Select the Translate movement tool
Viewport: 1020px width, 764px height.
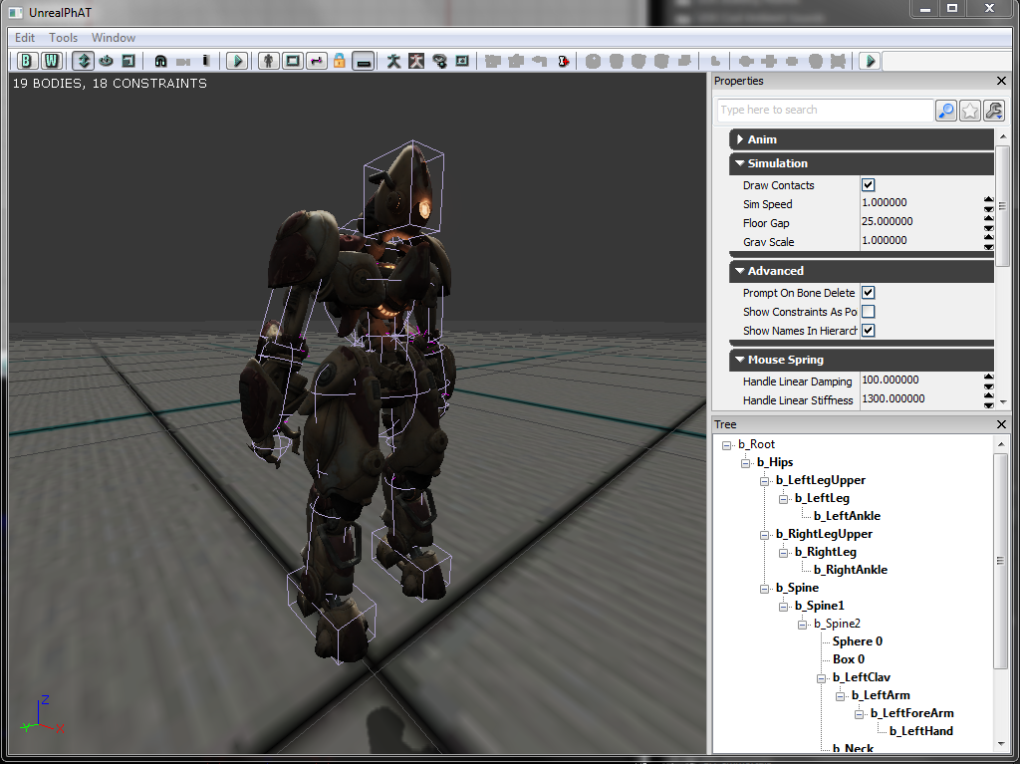[x=84, y=61]
